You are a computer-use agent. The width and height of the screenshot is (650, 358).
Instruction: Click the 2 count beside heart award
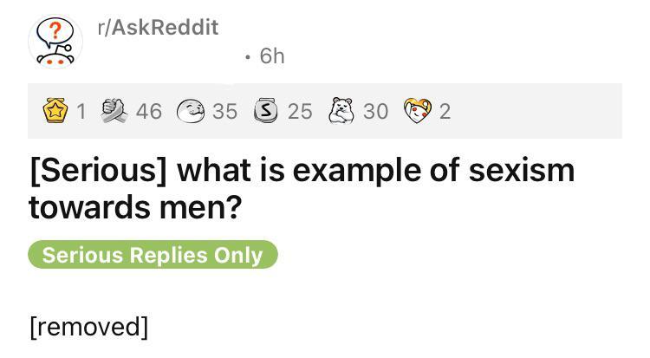[445, 112]
